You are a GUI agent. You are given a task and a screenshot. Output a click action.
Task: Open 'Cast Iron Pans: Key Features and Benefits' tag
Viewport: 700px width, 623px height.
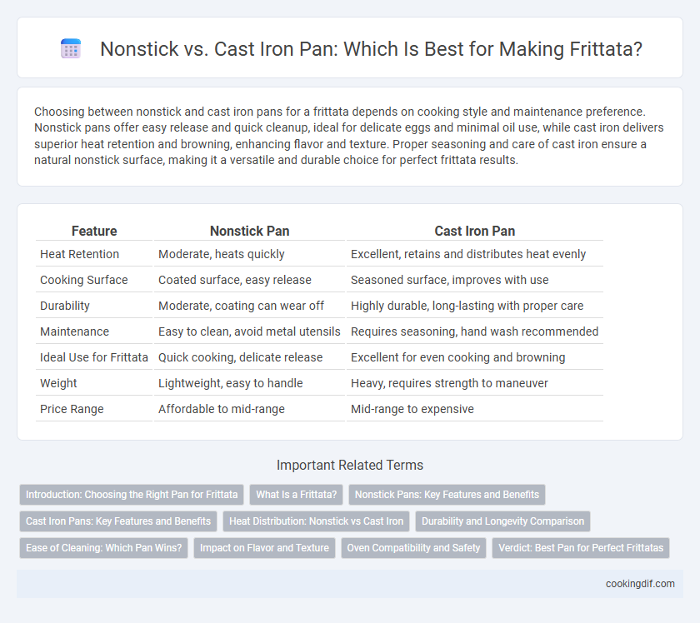(118, 521)
